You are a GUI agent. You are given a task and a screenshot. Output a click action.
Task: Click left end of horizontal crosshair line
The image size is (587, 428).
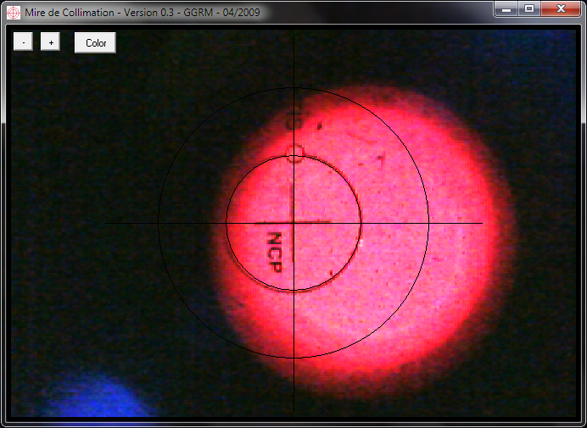106,223
